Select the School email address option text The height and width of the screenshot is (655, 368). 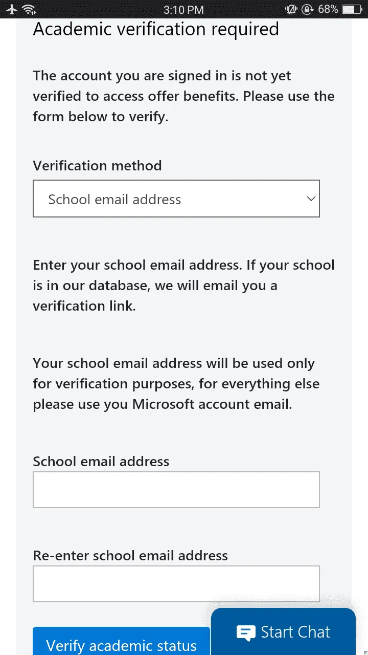click(x=114, y=200)
